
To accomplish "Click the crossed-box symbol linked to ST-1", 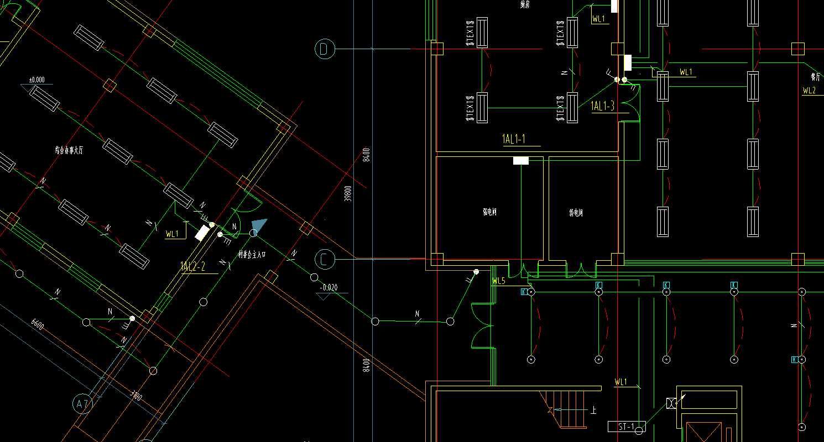I will [x=672, y=403].
